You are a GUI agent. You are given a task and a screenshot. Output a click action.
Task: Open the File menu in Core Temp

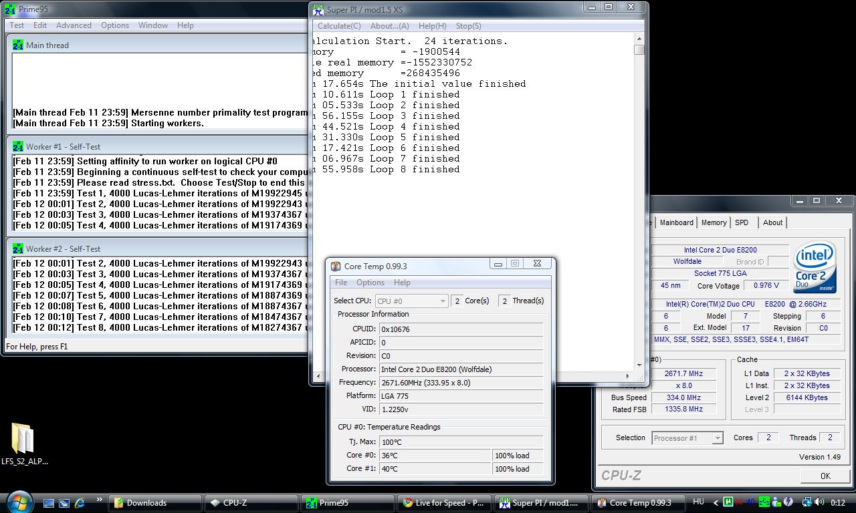pos(341,283)
